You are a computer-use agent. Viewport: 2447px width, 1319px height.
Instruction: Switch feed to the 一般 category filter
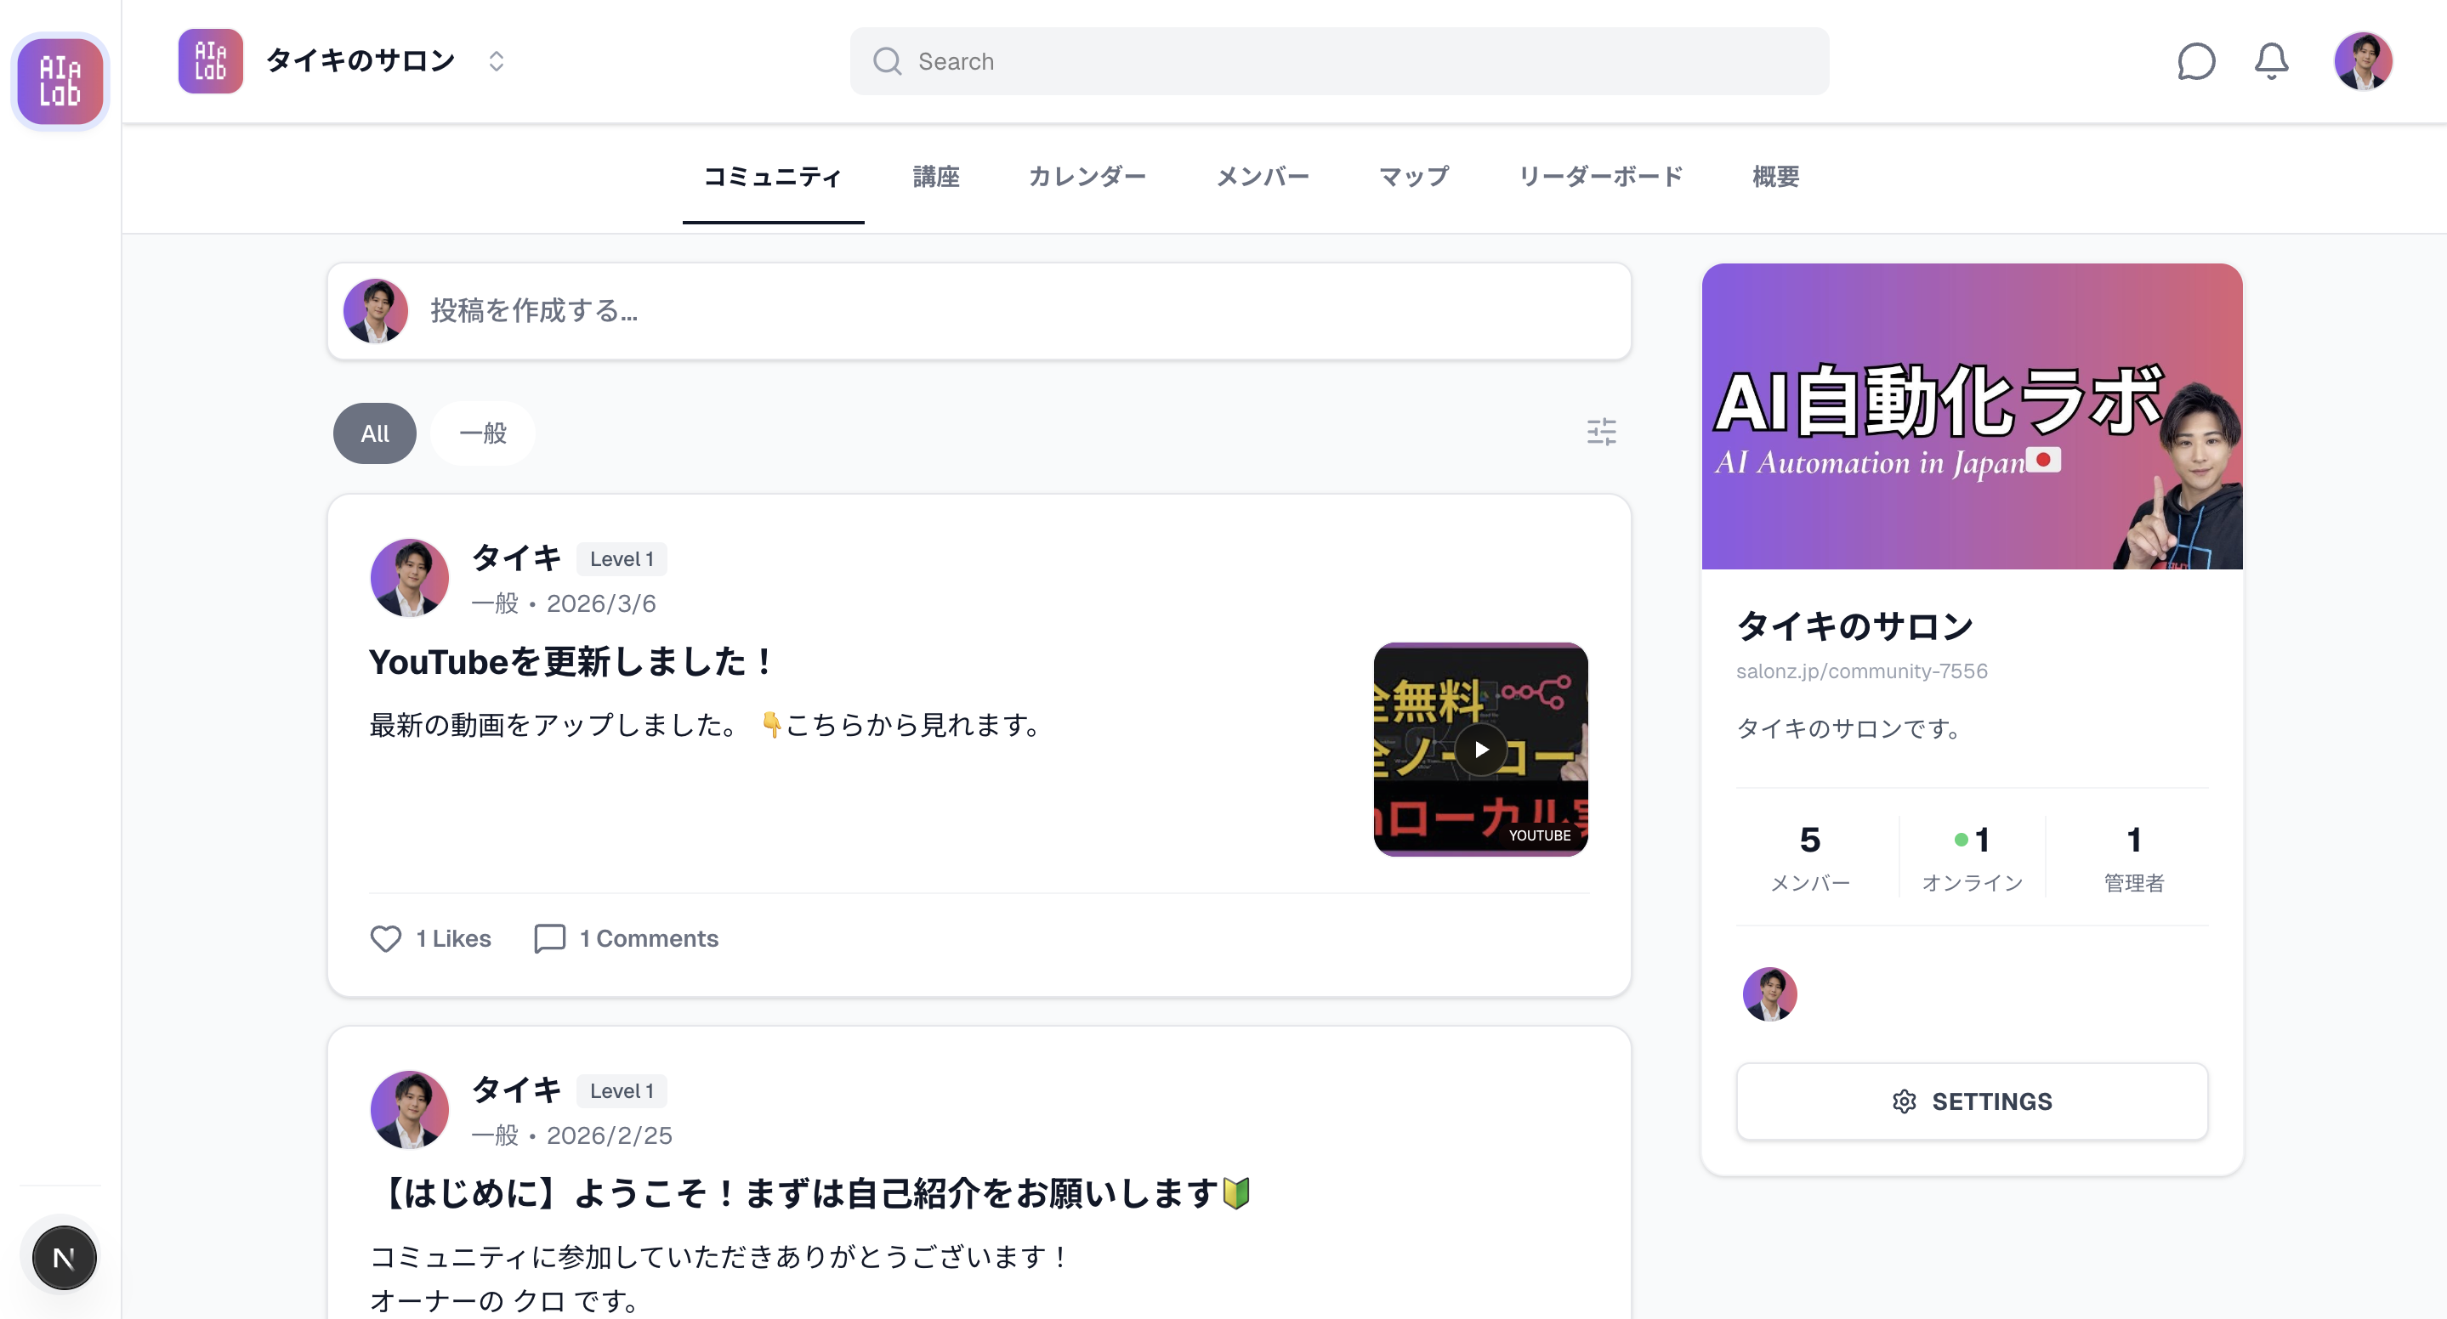pyautogui.click(x=481, y=433)
